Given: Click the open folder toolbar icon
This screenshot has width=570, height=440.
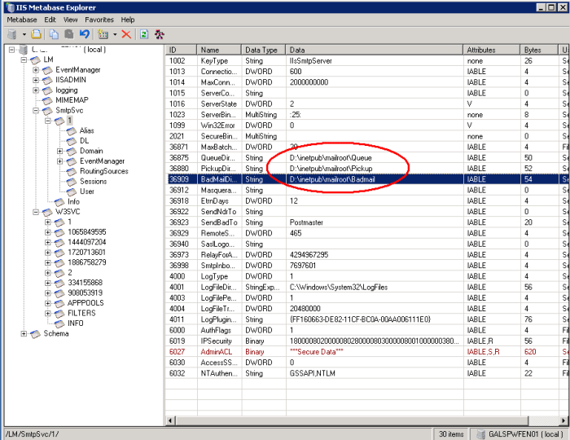Looking at the screenshot, I should coord(37,35).
